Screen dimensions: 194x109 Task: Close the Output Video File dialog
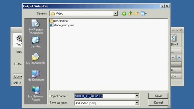pyautogui.click(x=167, y=6)
